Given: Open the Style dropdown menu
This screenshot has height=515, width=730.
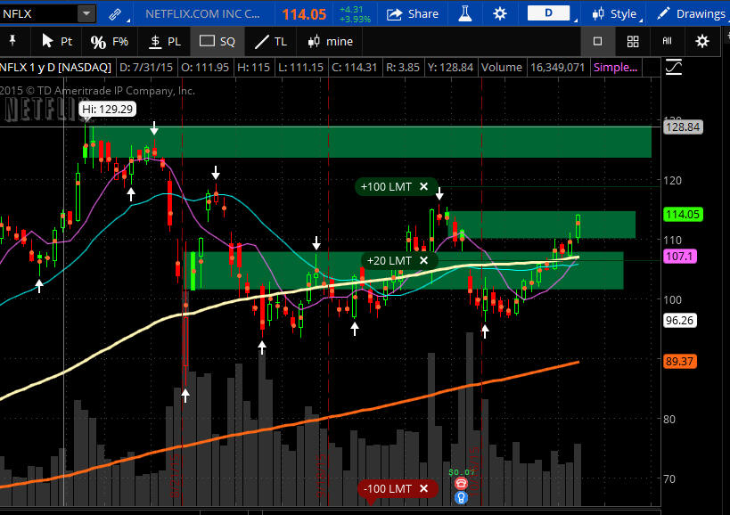Looking at the screenshot, I should (615, 13).
